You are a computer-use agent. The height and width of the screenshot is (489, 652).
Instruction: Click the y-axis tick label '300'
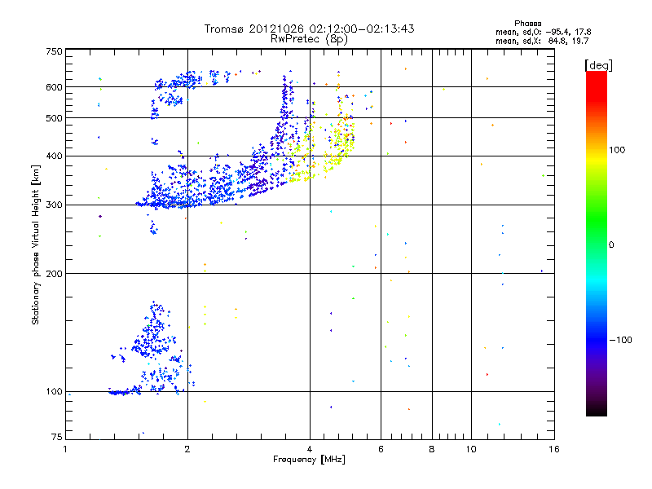click(x=54, y=205)
